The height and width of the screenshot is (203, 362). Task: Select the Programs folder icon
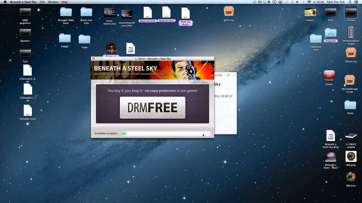pyautogui.click(x=331, y=33)
